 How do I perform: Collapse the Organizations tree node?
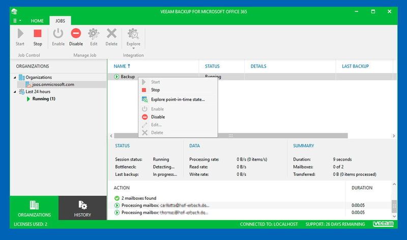point(15,77)
